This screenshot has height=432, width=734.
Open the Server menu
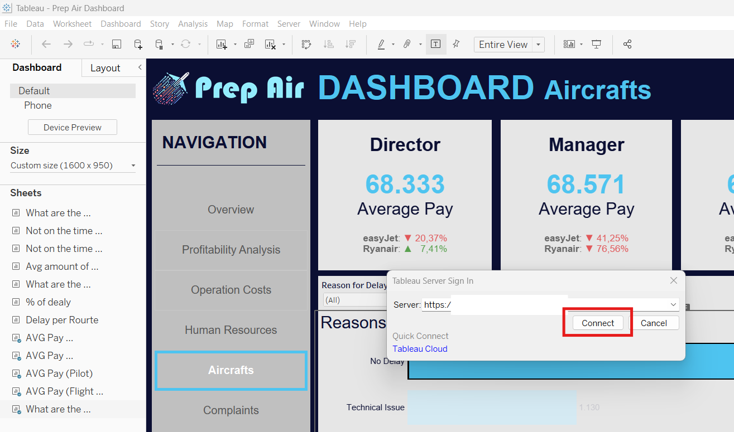pos(289,24)
